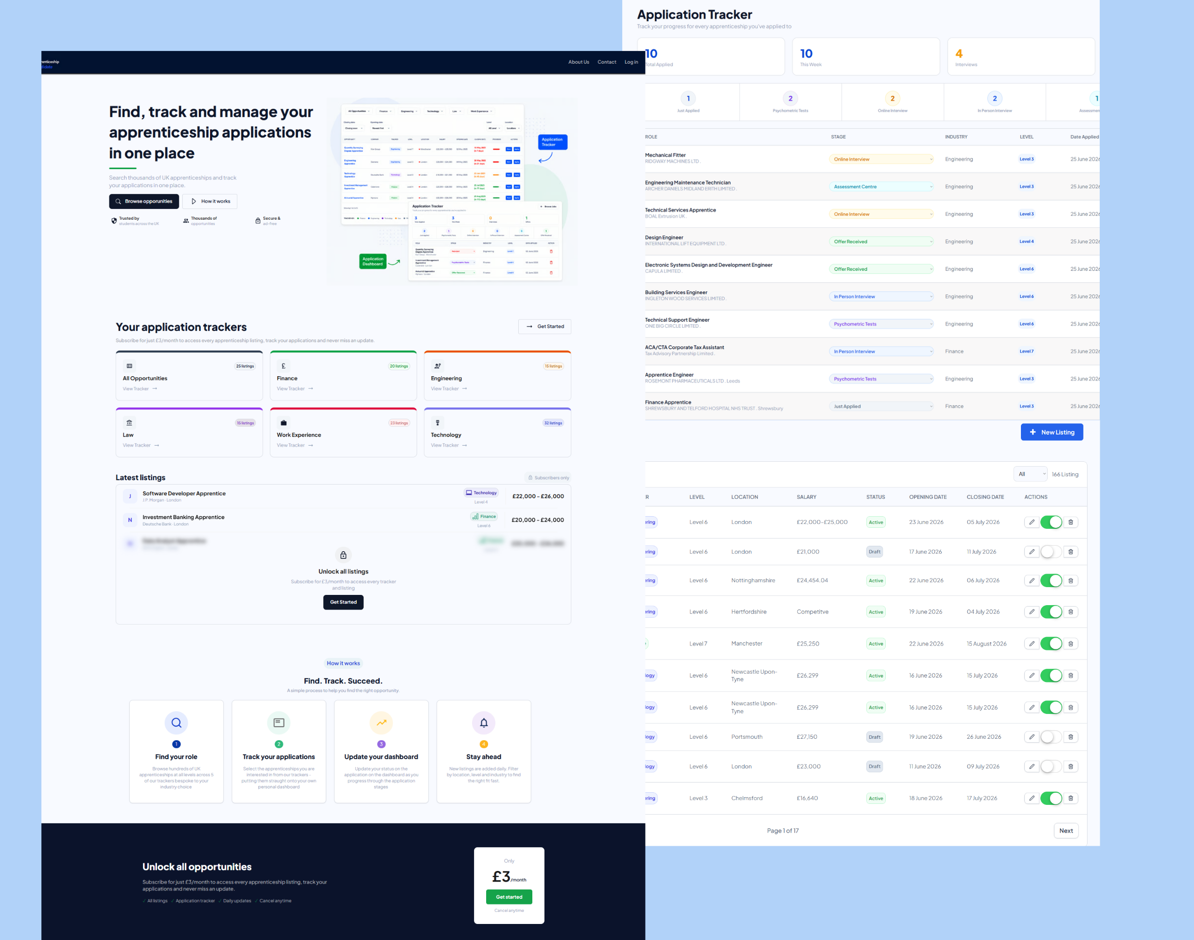
Task: Click the Stay ahead bell icon
Action: point(484,723)
